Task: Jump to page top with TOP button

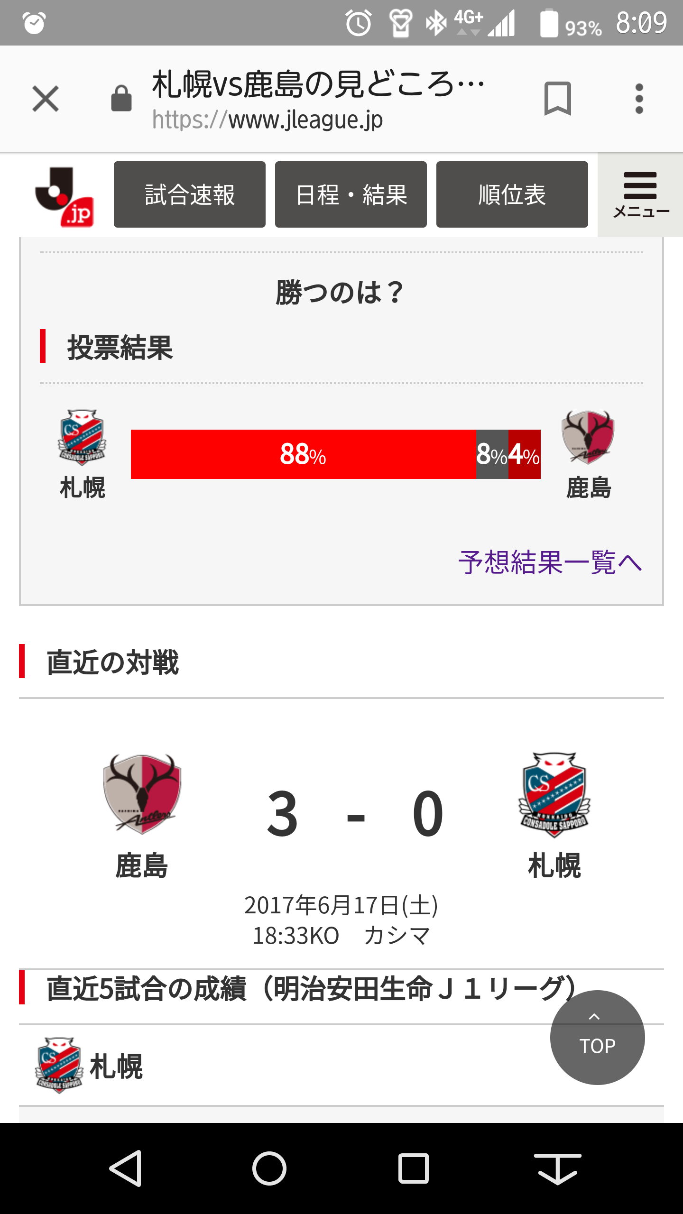Action: (598, 1038)
